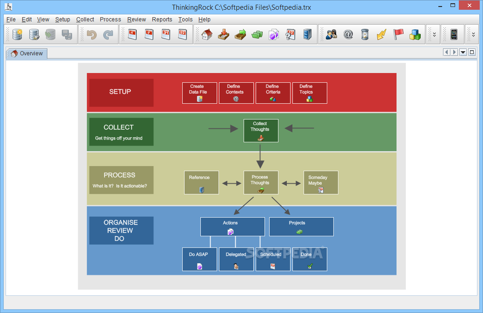The image size is (483, 313).
Task: Click the delegates people toolbar icon
Action: click(x=331, y=34)
